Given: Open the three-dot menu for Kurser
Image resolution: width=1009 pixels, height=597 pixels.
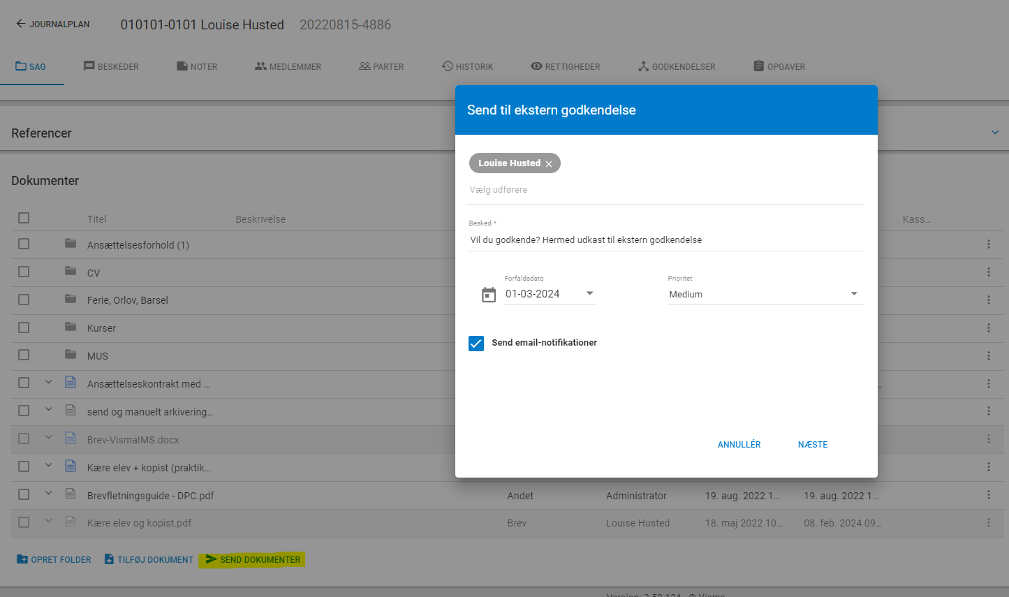Looking at the screenshot, I should (989, 327).
